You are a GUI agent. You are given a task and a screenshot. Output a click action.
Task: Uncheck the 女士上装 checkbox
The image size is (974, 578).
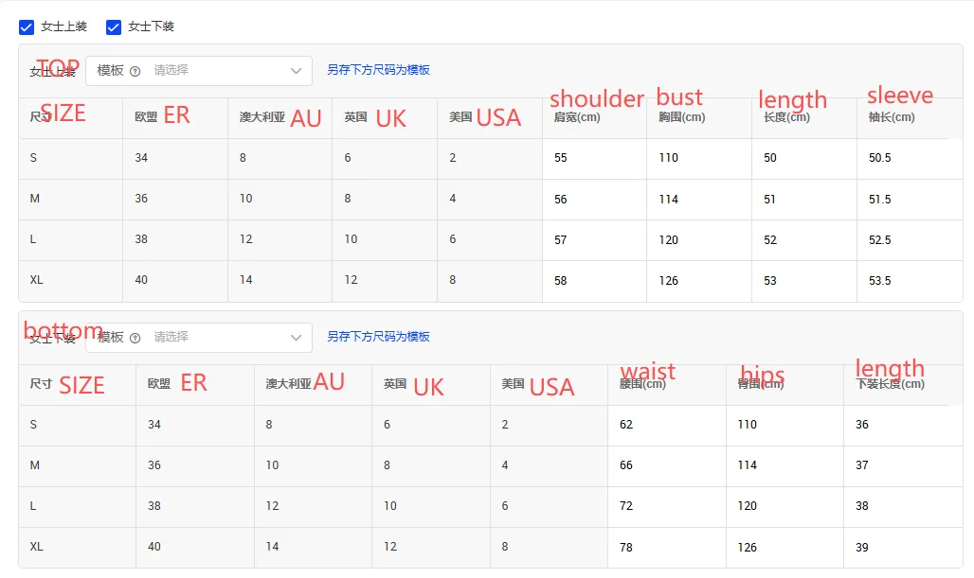[x=27, y=27]
